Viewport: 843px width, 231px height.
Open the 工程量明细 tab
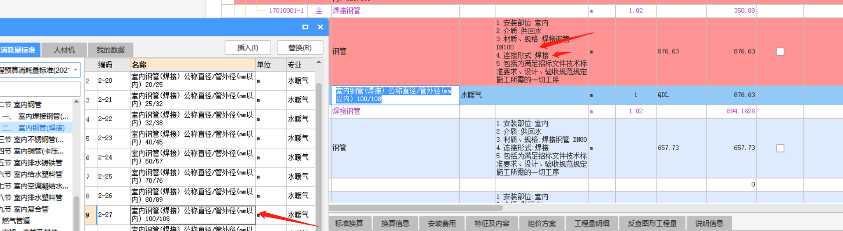pos(592,224)
